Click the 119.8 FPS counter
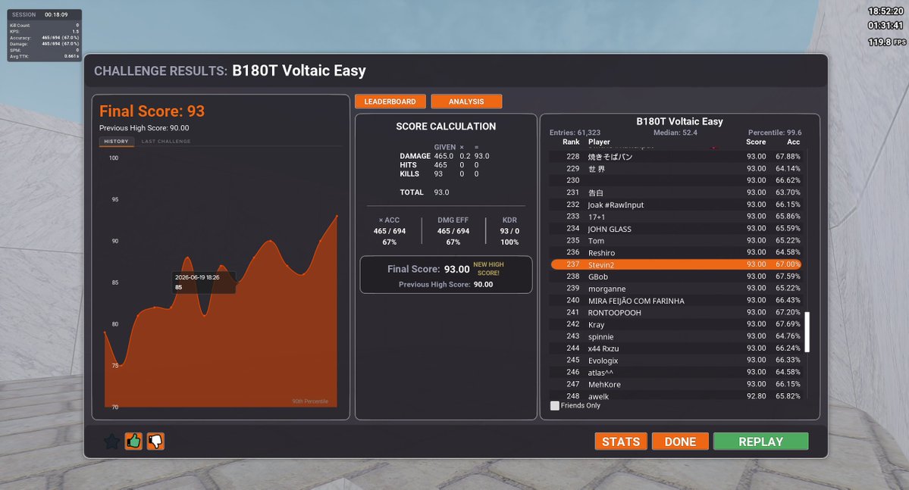The image size is (909, 490). click(886, 42)
